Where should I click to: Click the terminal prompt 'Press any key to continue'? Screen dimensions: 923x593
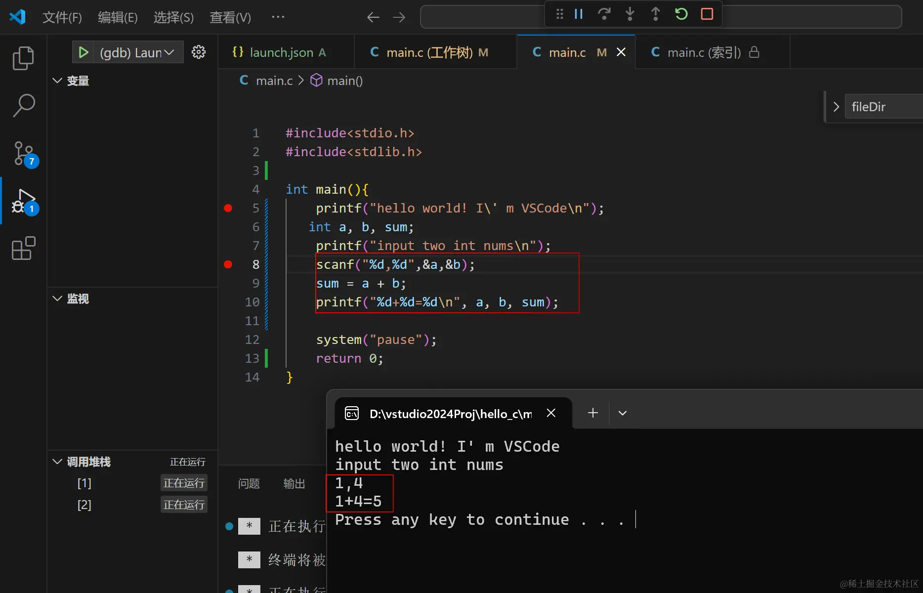452,519
